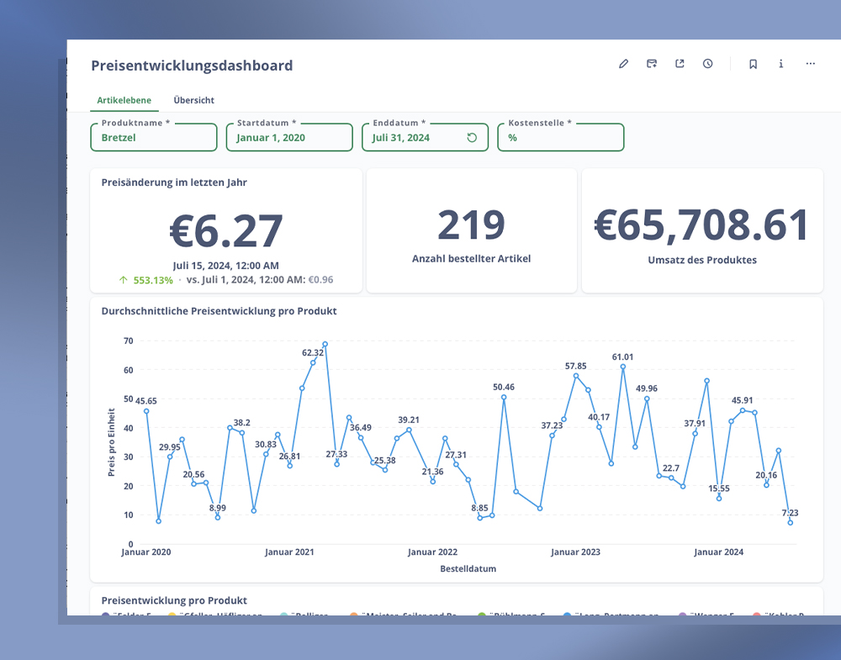Open the three-dot more options menu
The height and width of the screenshot is (660, 841).
click(x=811, y=64)
